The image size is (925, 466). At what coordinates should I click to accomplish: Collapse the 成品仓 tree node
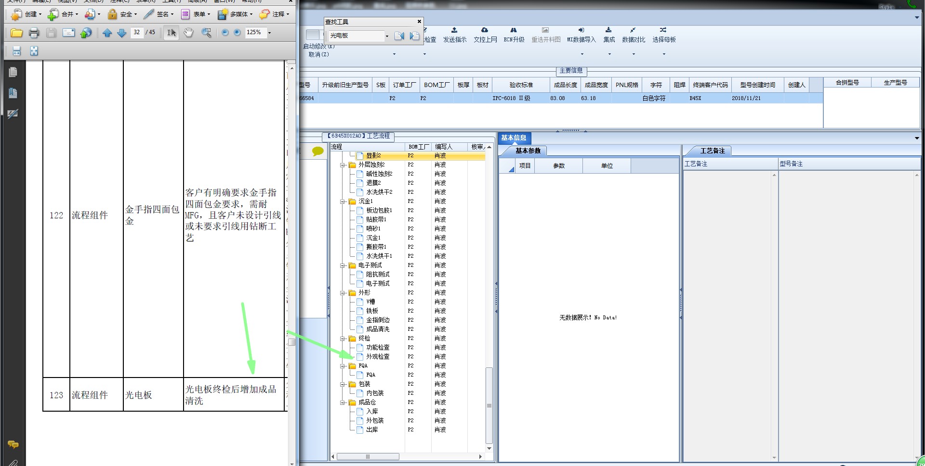343,403
